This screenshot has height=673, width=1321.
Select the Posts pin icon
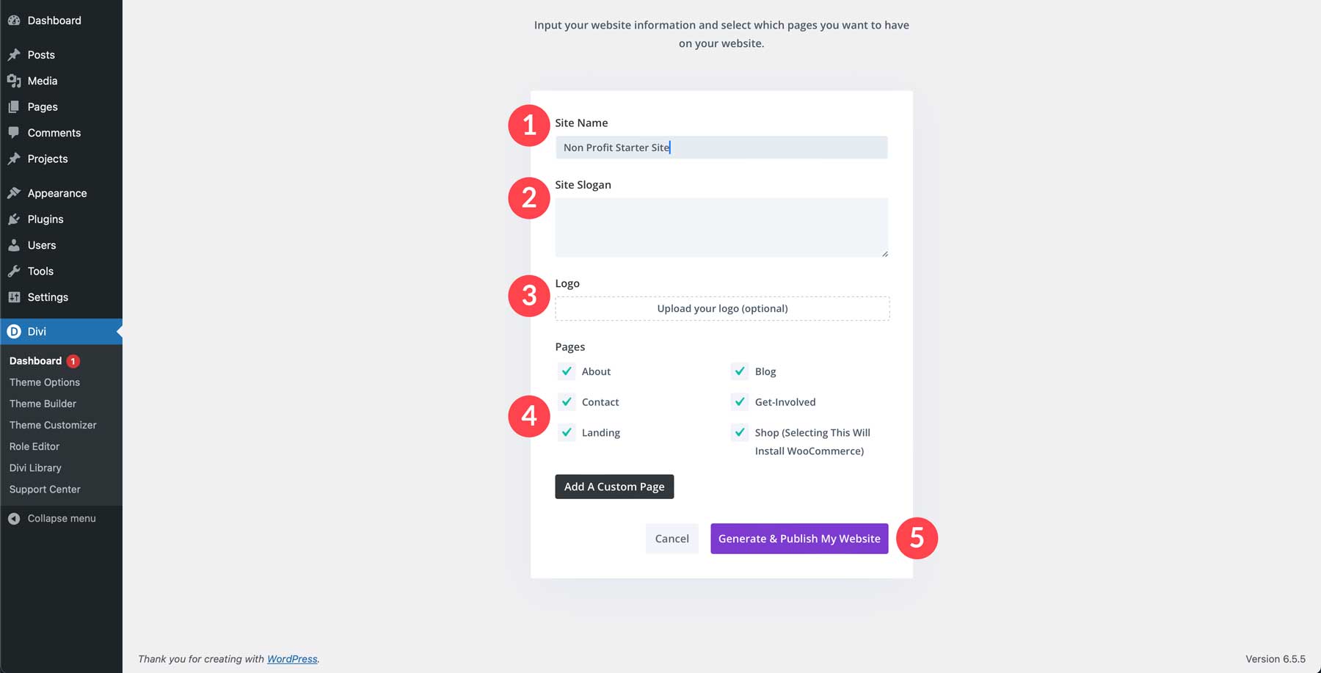click(15, 54)
